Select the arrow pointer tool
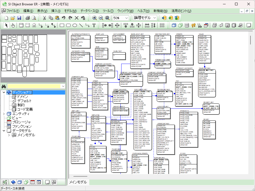This screenshot has height=191, width=255. 6,25
